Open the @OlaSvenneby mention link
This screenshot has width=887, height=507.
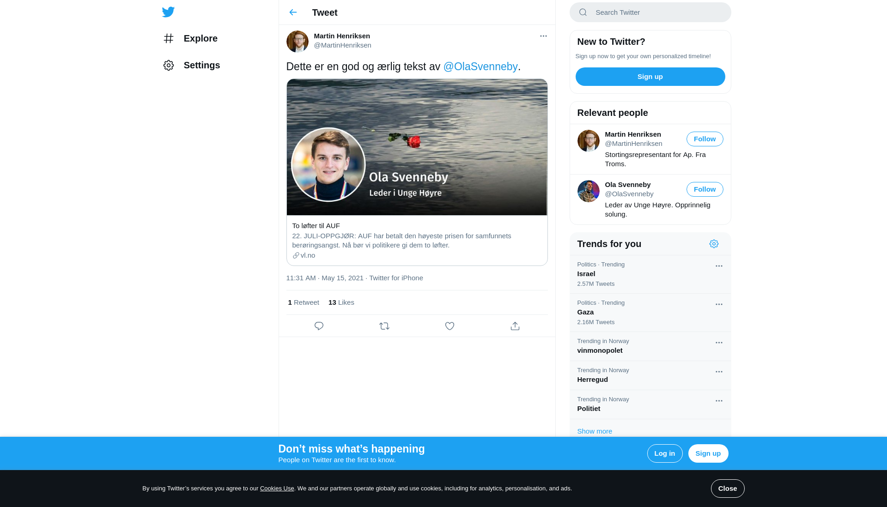480,66
